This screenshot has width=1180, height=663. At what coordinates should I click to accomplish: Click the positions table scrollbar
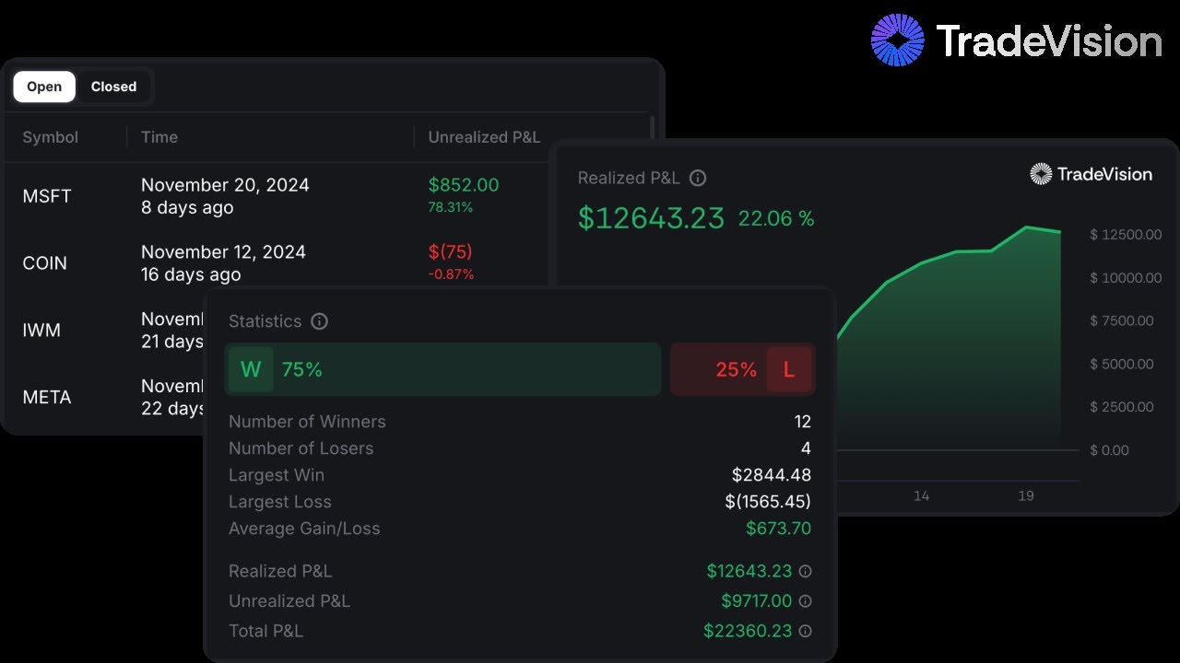[654, 129]
